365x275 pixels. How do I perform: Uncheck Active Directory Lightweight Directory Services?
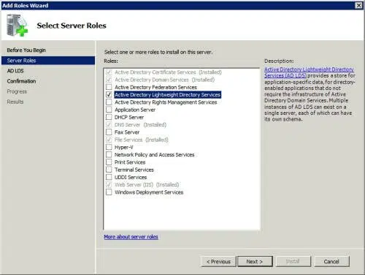[109, 94]
